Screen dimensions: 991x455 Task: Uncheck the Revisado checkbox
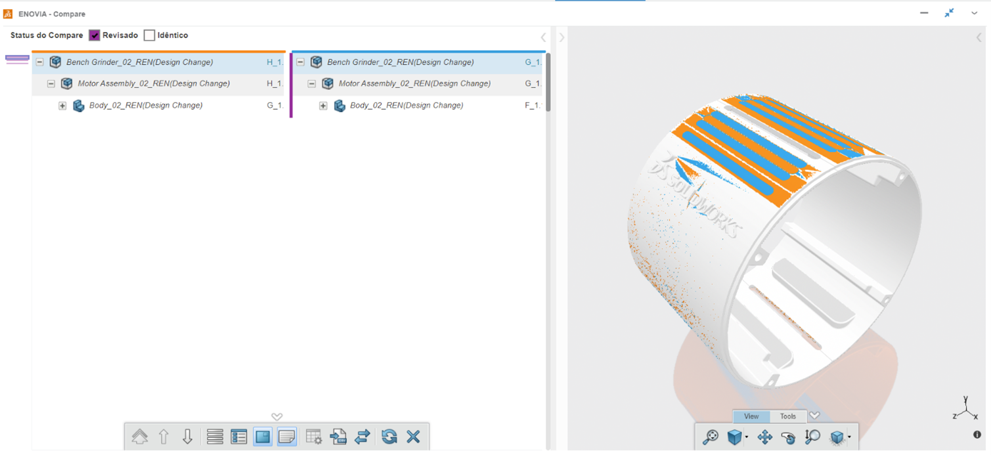[95, 35]
